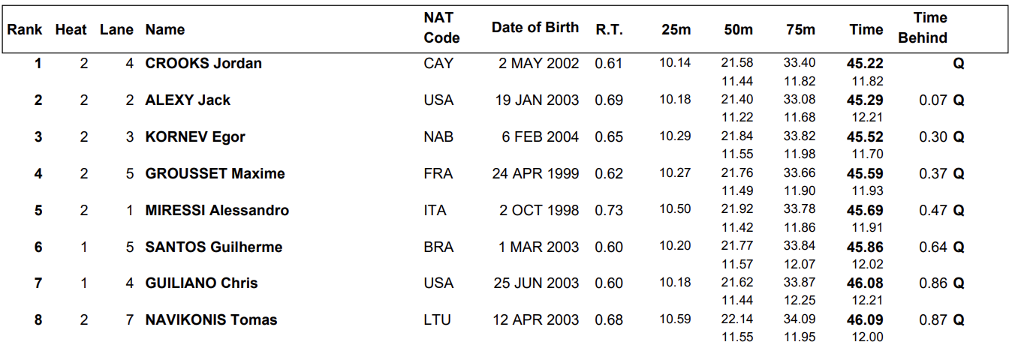Viewport: 1009px width, 345px height.
Task: Click the final time 46.09
Action: pos(865,320)
